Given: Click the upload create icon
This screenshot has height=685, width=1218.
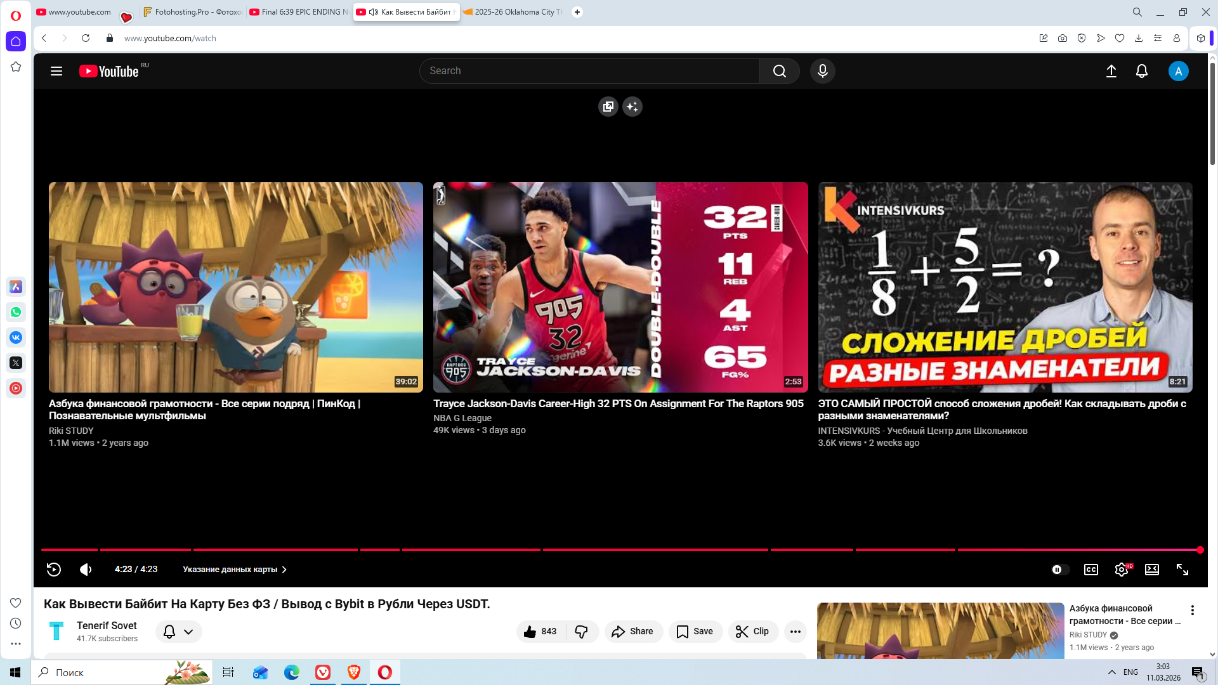Looking at the screenshot, I should [x=1111, y=71].
